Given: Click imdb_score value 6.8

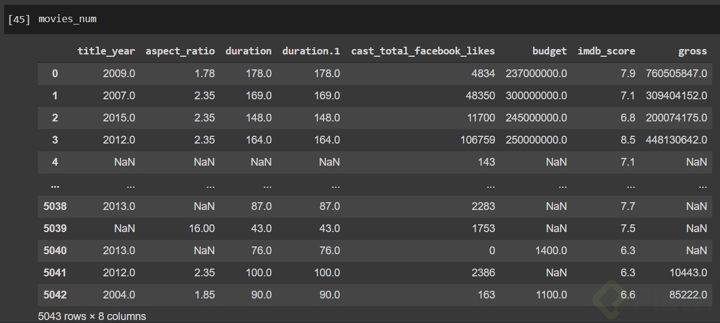Looking at the screenshot, I should coord(628,117).
